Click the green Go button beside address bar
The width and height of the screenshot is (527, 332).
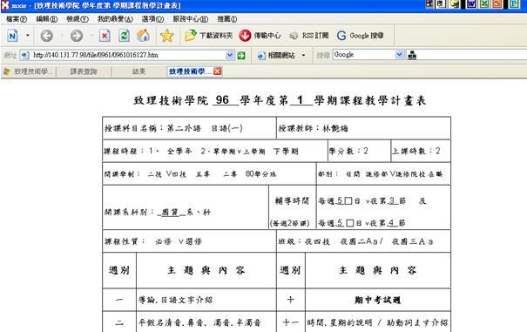point(241,56)
